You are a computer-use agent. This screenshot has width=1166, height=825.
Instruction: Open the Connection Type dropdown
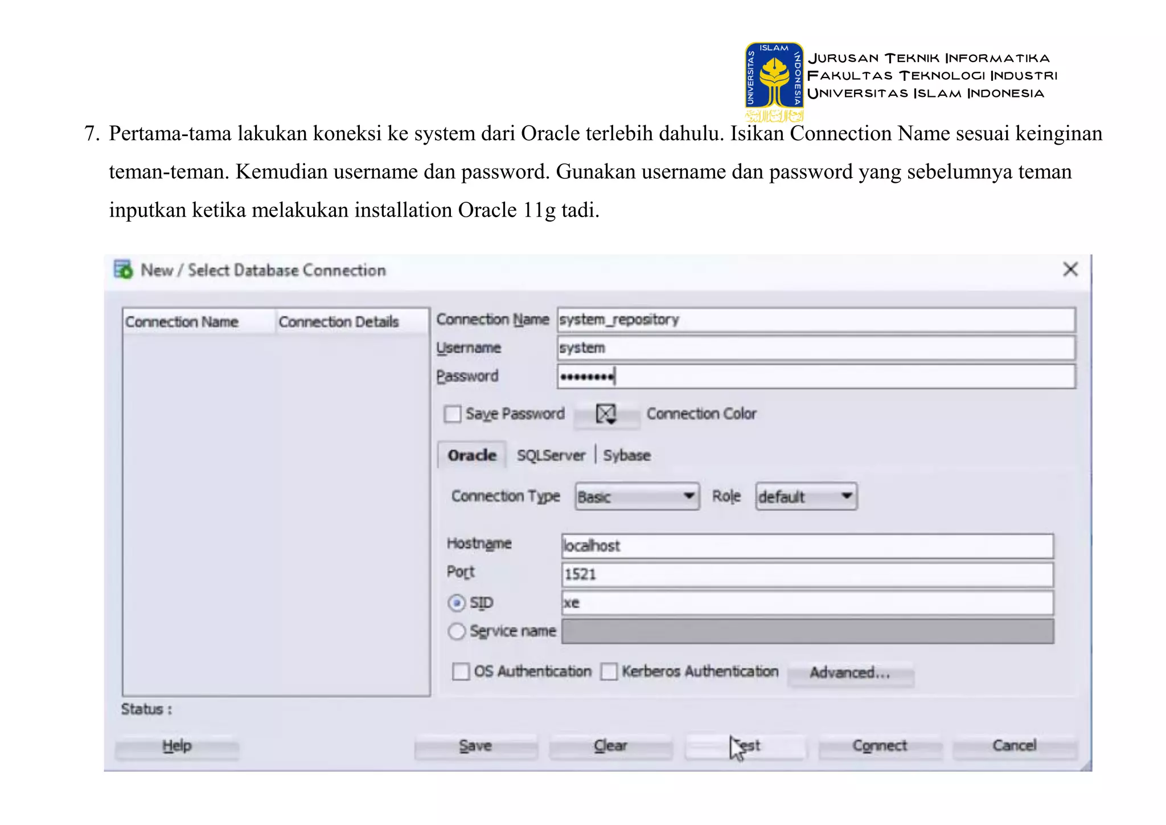pyautogui.click(x=637, y=496)
